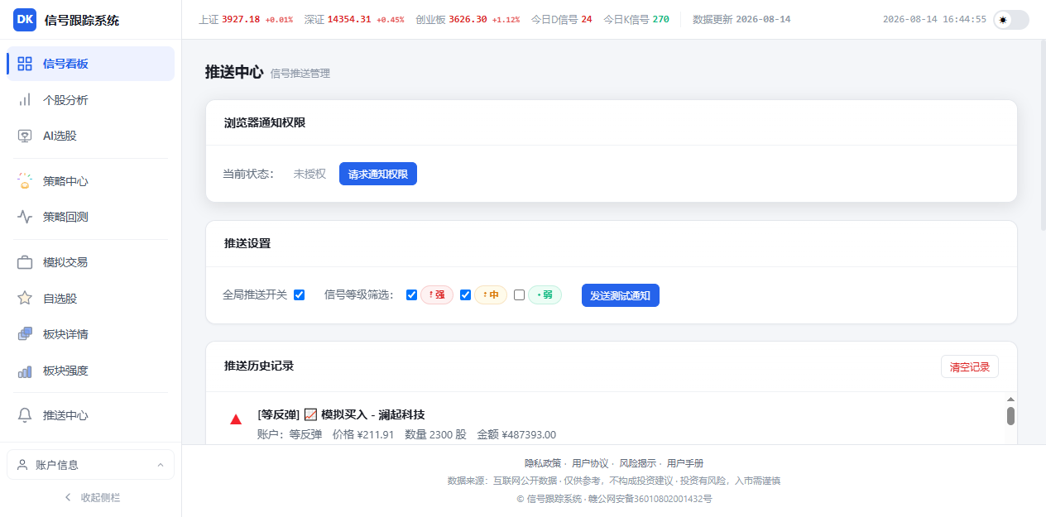Click the 2026-08-14 16:44:55 clock text

point(934,19)
